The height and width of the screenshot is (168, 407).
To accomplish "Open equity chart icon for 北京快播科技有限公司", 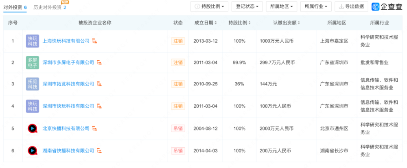I will point(94,128).
